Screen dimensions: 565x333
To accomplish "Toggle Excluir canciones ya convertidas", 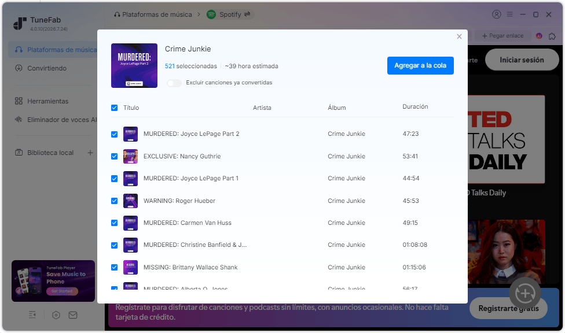I will coord(174,83).
